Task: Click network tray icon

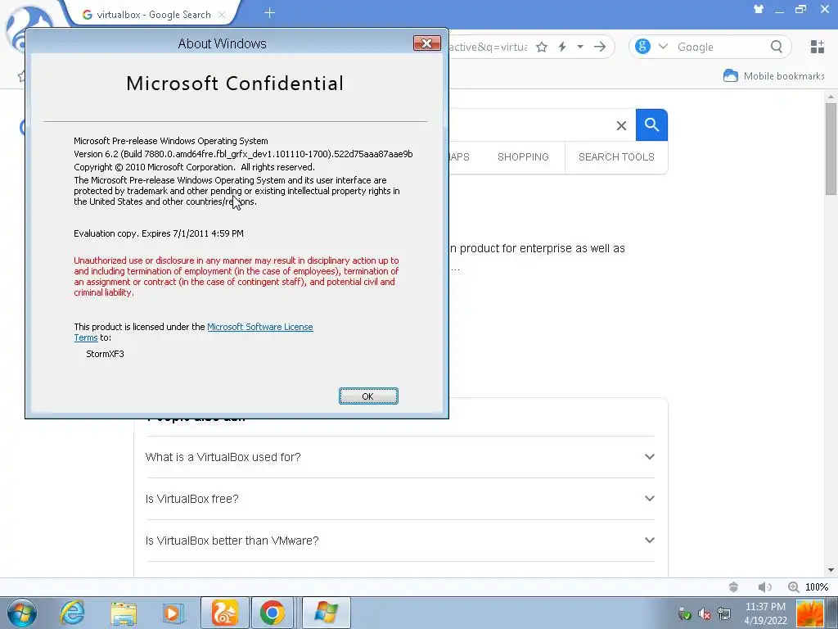Action: click(724, 613)
